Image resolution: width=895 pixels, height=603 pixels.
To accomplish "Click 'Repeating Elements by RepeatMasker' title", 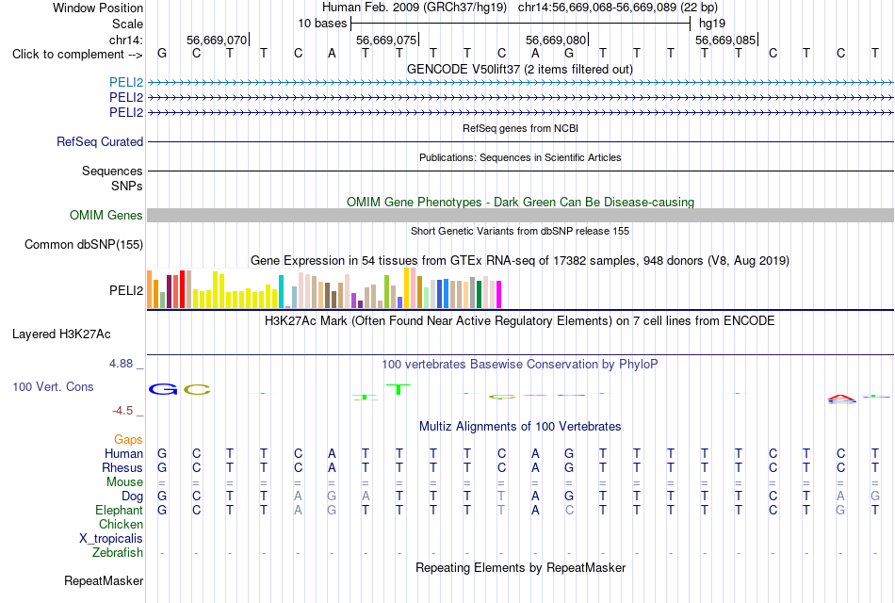I will (x=520, y=568).
